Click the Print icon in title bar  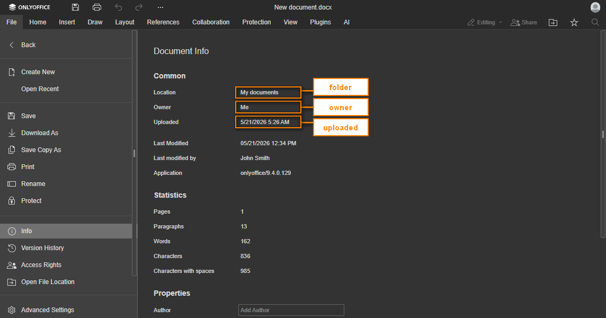click(x=96, y=7)
